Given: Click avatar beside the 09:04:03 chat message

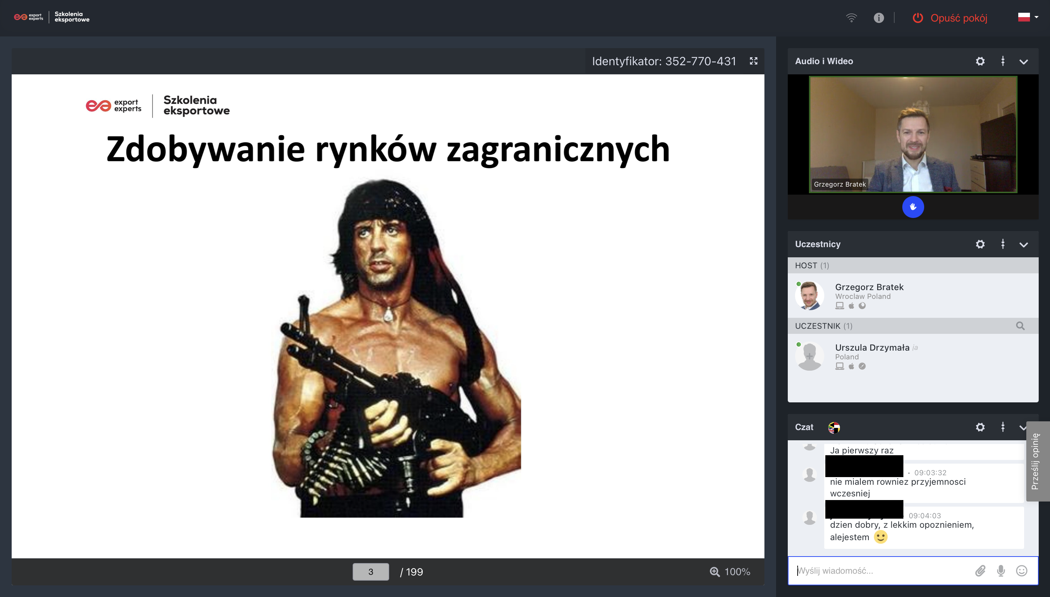Looking at the screenshot, I should [809, 518].
